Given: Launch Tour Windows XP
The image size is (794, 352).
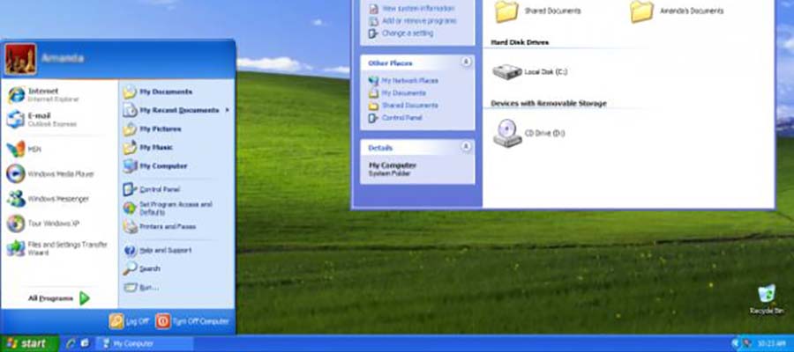Looking at the screenshot, I should [60, 224].
